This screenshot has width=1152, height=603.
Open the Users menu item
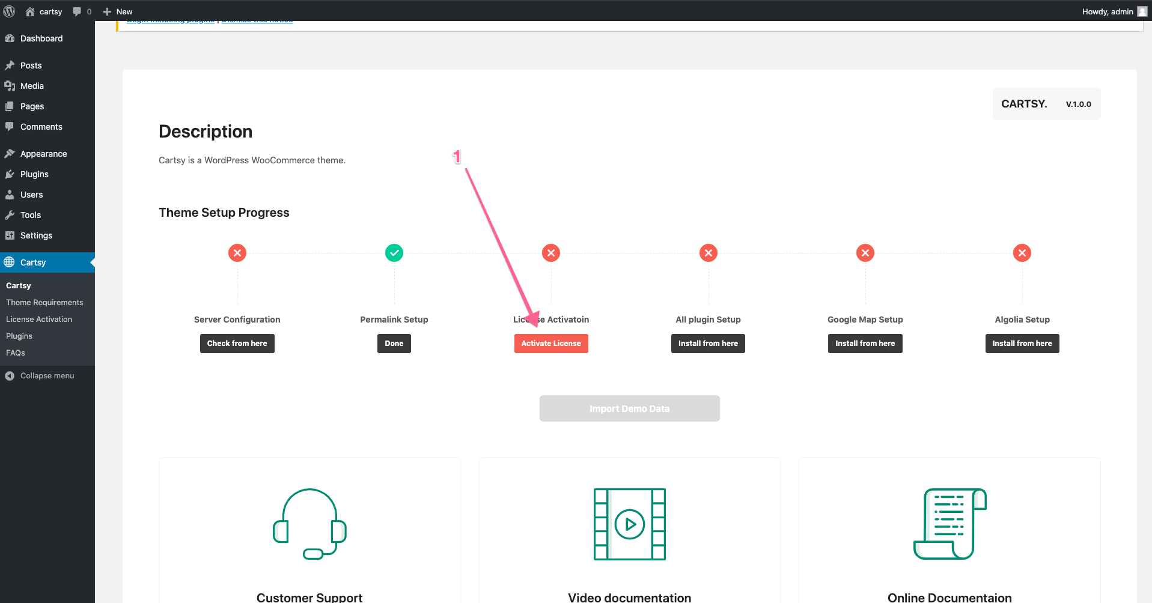coord(47,195)
